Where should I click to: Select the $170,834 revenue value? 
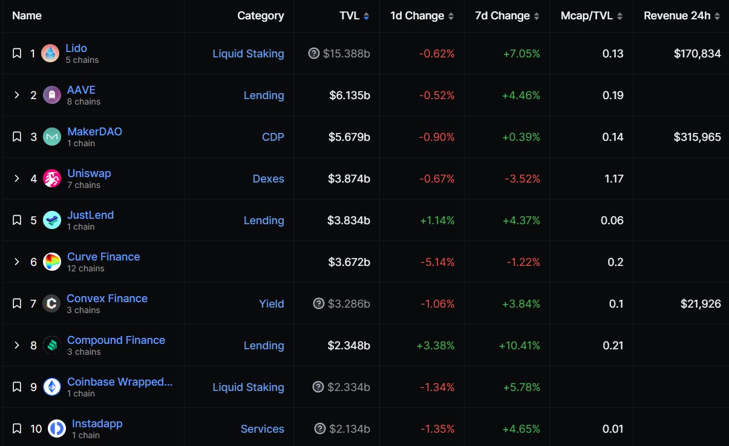[x=698, y=53]
